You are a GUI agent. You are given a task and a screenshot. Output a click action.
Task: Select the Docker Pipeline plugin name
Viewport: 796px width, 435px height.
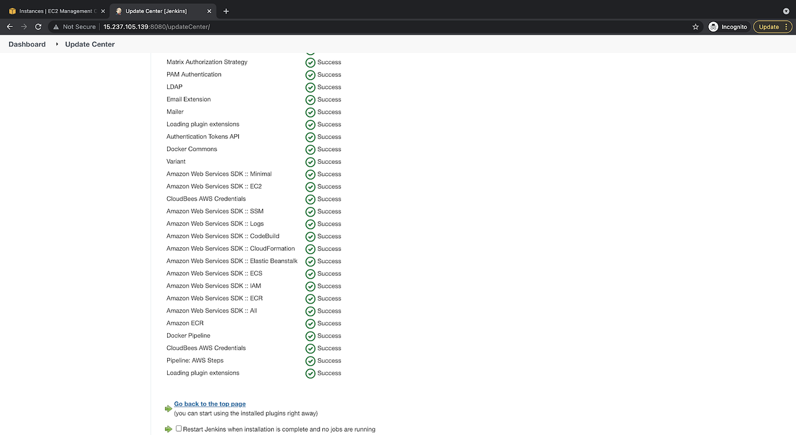pyautogui.click(x=188, y=335)
